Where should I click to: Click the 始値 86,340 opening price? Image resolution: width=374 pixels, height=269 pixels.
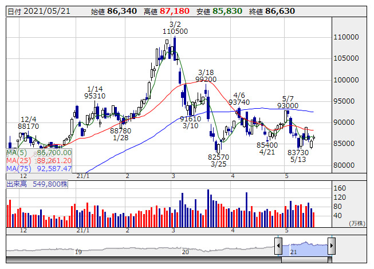(114, 11)
